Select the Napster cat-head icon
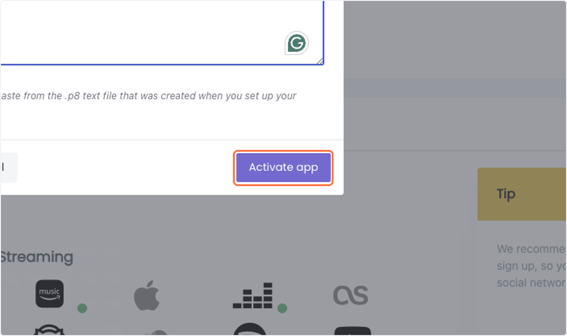Image resolution: width=567 pixels, height=336 pixels. pos(50,330)
